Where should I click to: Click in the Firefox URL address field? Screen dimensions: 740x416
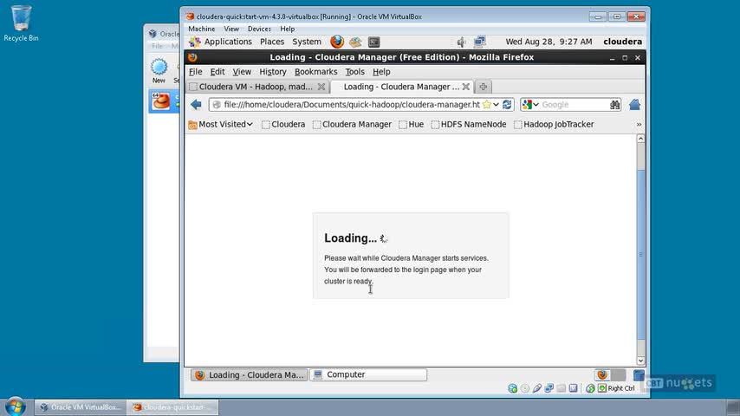pos(351,105)
